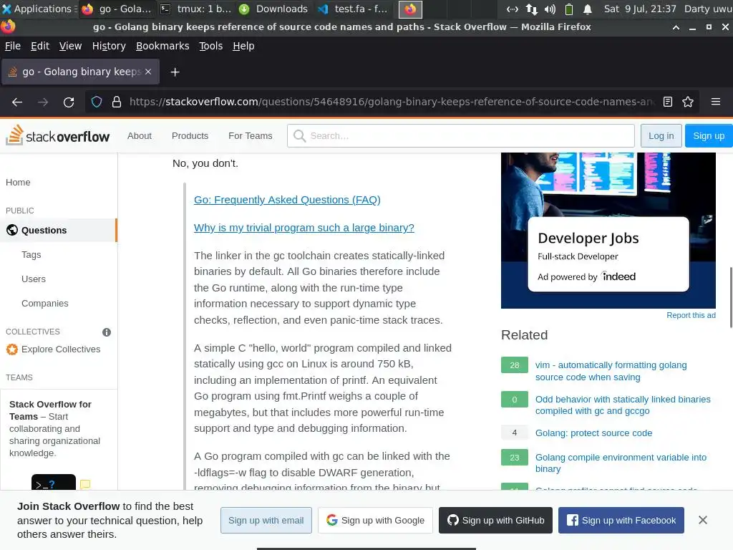
Task: Click the URL address bar
Action: click(x=393, y=102)
